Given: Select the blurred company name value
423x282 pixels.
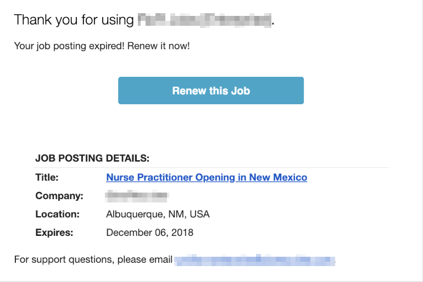Looking at the screenshot, I should pos(137,196).
